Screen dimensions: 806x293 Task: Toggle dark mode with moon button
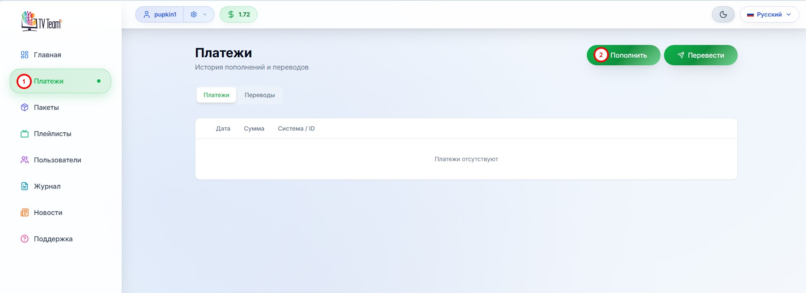(x=723, y=14)
